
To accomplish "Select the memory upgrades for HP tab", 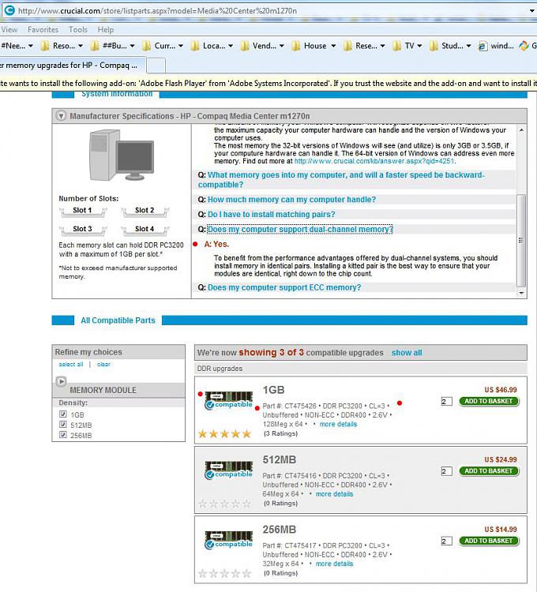I will tap(72, 66).
